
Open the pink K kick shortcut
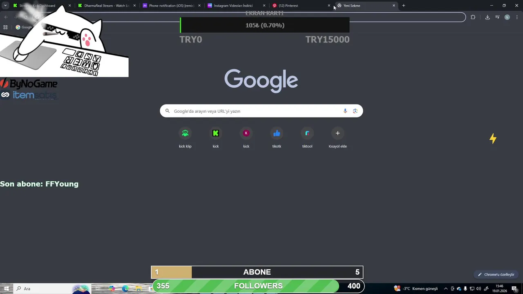click(x=246, y=138)
